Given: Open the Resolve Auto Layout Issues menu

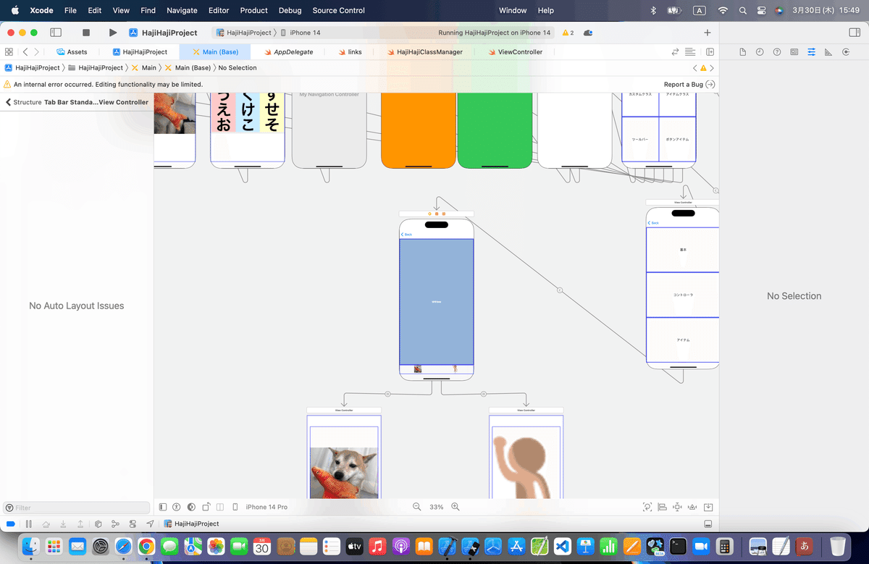Looking at the screenshot, I should click(693, 507).
